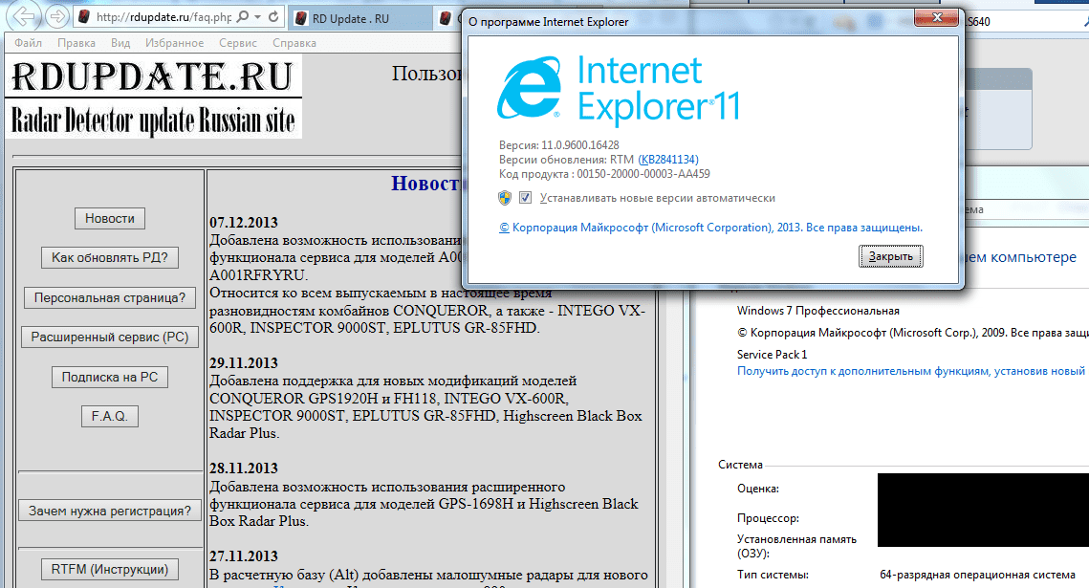Viewport: 1089px width, 588px height.
Task: Open the Избранное menu
Action: pyautogui.click(x=174, y=43)
